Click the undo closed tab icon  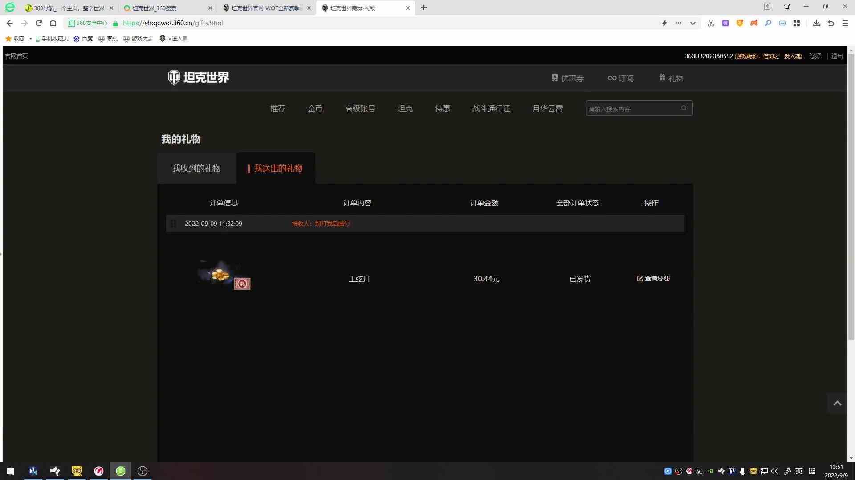(831, 23)
